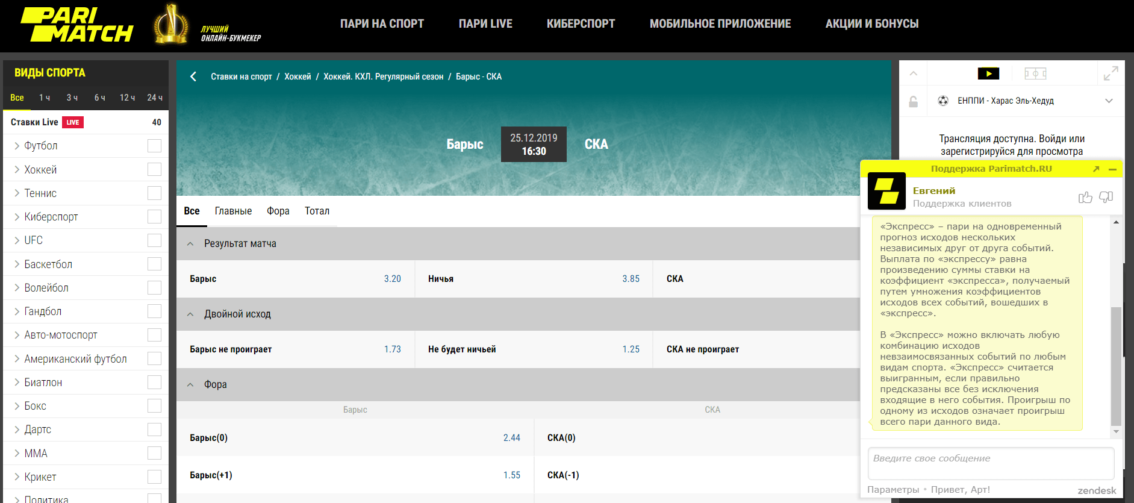The image size is (1134, 503).
Task: Tick the Теннис checkbox
Action: tap(154, 193)
